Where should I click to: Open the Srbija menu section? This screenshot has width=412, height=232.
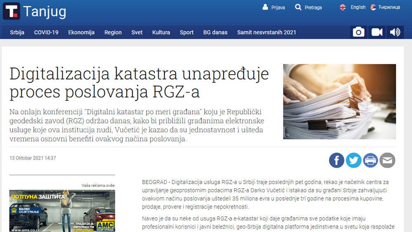click(x=17, y=32)
